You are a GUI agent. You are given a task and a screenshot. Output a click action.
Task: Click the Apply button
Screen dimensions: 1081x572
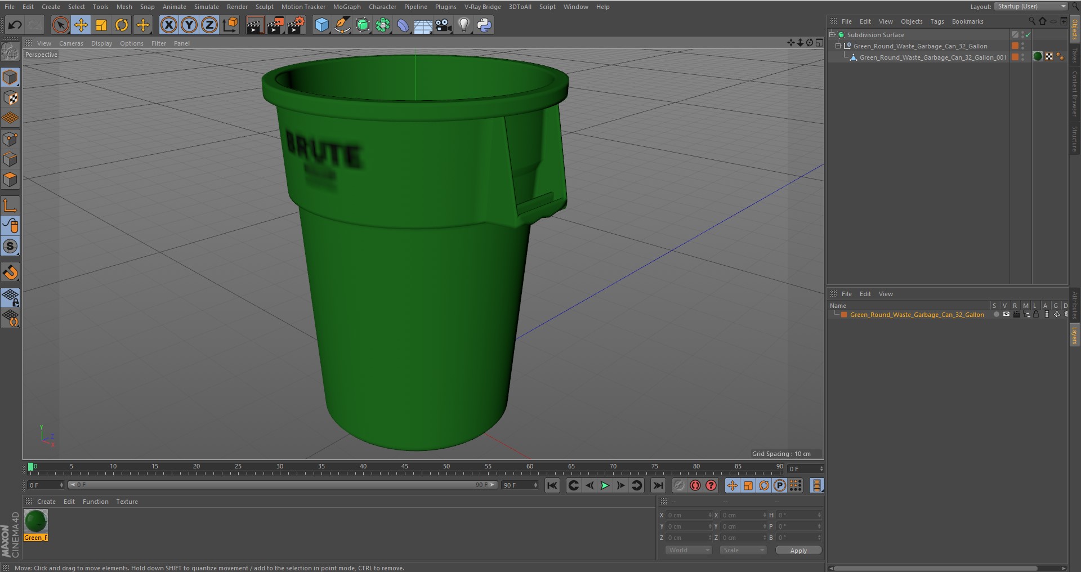(798, 551)
